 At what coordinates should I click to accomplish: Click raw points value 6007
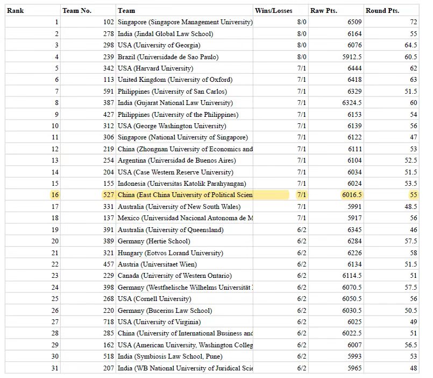point(354,345)
